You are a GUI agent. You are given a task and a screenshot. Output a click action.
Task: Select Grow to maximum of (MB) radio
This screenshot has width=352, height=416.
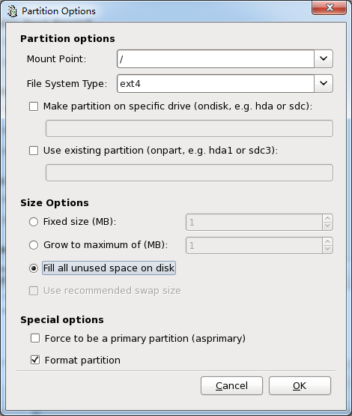[34, 245]
